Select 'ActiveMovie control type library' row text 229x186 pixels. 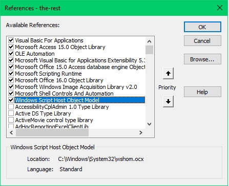tap(54, 120)
